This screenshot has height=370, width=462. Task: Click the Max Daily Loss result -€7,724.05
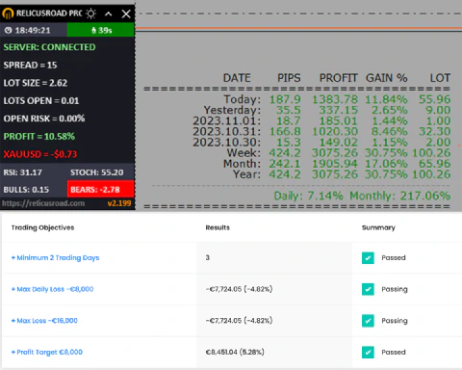(239, 289)
